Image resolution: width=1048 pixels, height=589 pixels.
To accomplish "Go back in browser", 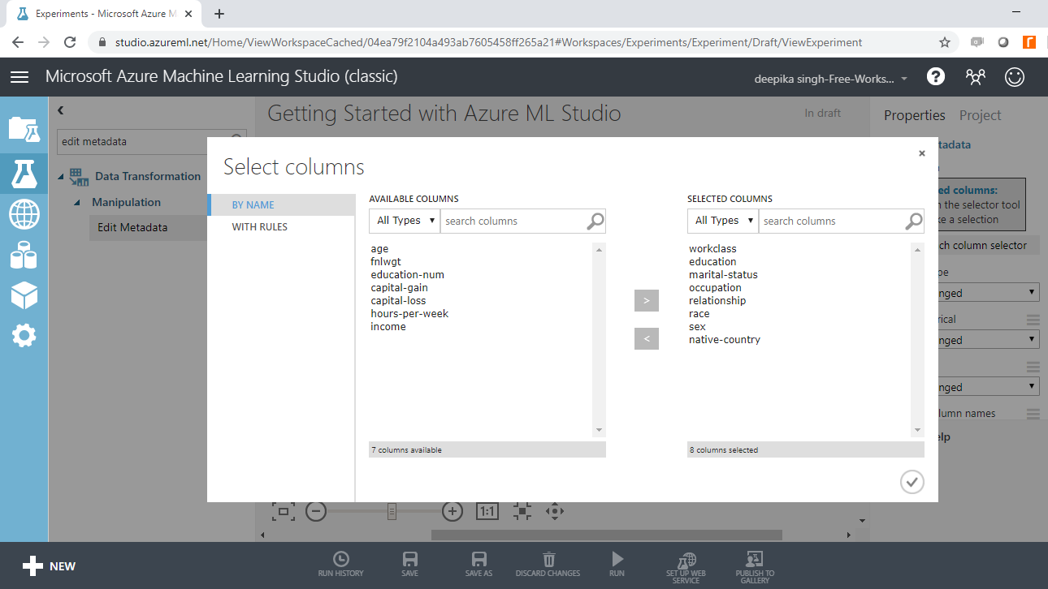I will click(x=18, y=42).
